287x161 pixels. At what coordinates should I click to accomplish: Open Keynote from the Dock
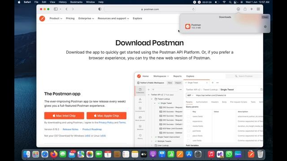click(x=162, y=154)
